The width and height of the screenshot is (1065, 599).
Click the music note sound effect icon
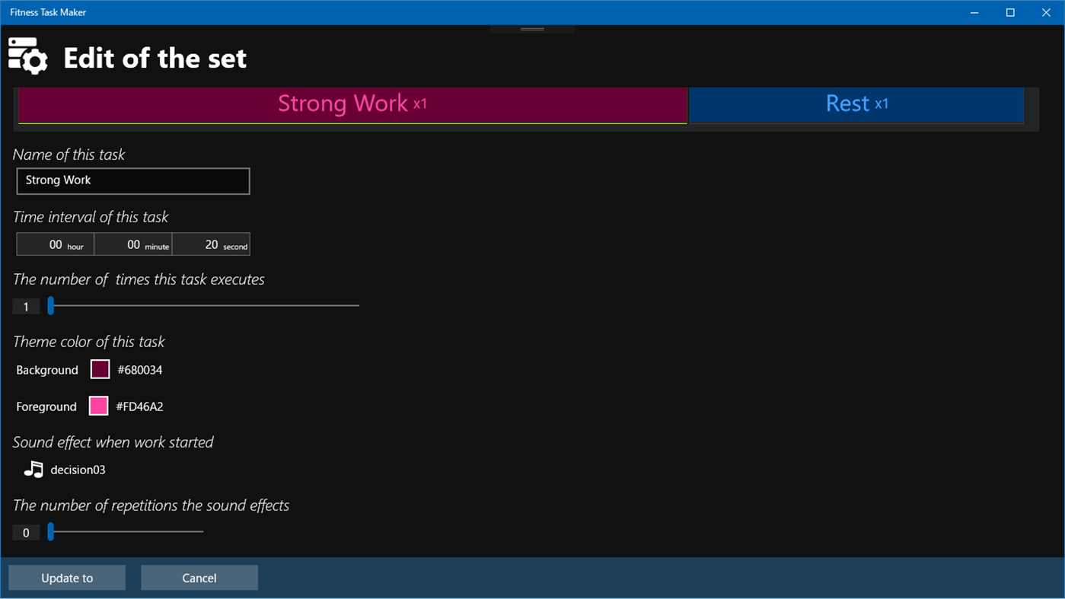point(33,469)
